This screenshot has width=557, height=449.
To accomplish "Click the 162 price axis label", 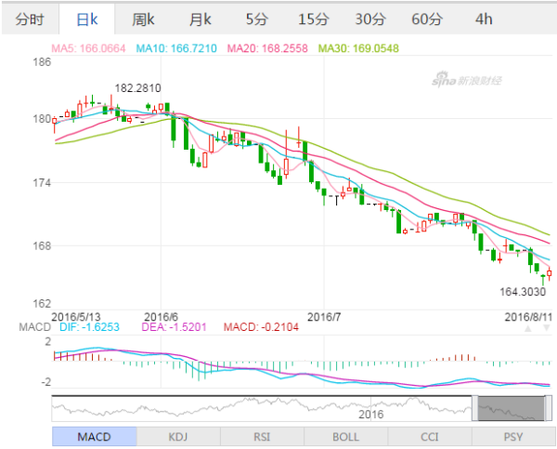I will (x=42, y=303).
